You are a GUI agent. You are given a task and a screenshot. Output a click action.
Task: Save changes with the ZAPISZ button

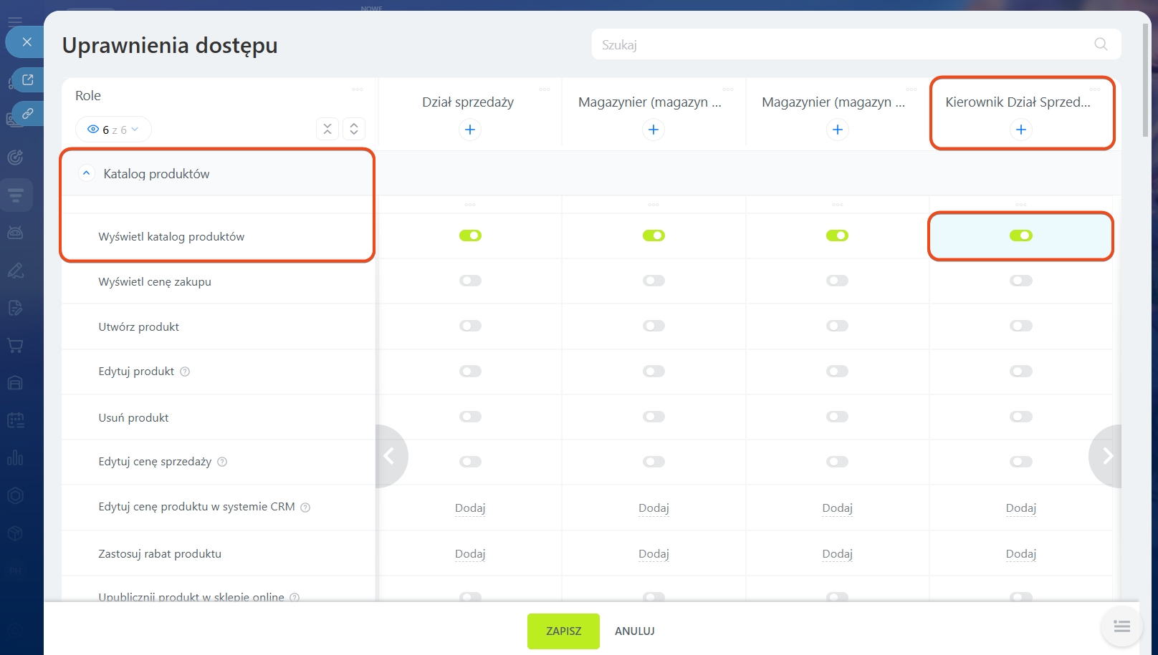tap(563, 631)
